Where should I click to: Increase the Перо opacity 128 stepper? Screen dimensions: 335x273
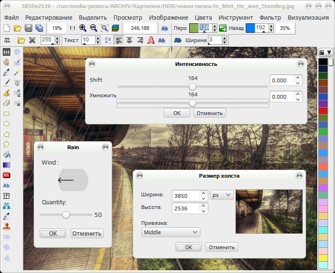click(x=215, y=26)
